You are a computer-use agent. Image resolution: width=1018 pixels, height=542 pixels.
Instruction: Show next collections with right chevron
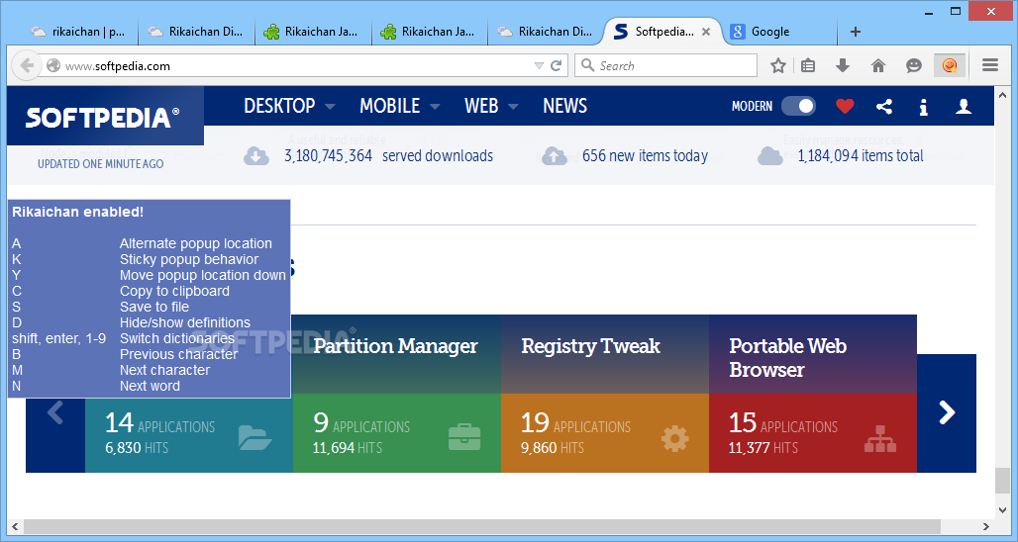tap(947, 412)
